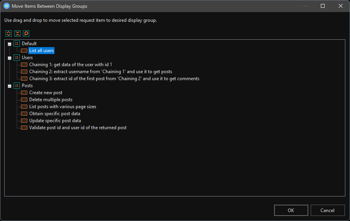
Task: Select 'Chaining 3: extract id of the first post' row
Action: (114, 79)
